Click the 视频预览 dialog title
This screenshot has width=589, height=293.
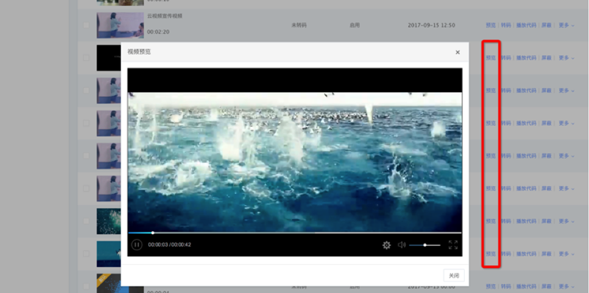[x=139, y=52]
